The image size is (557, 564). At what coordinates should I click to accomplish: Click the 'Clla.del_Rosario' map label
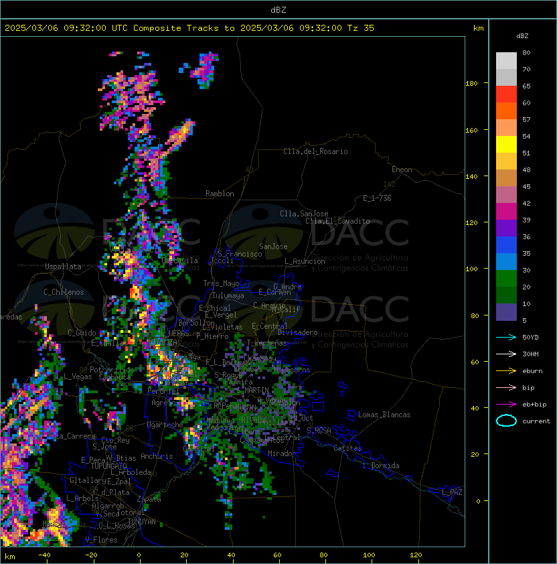(315, 151)
